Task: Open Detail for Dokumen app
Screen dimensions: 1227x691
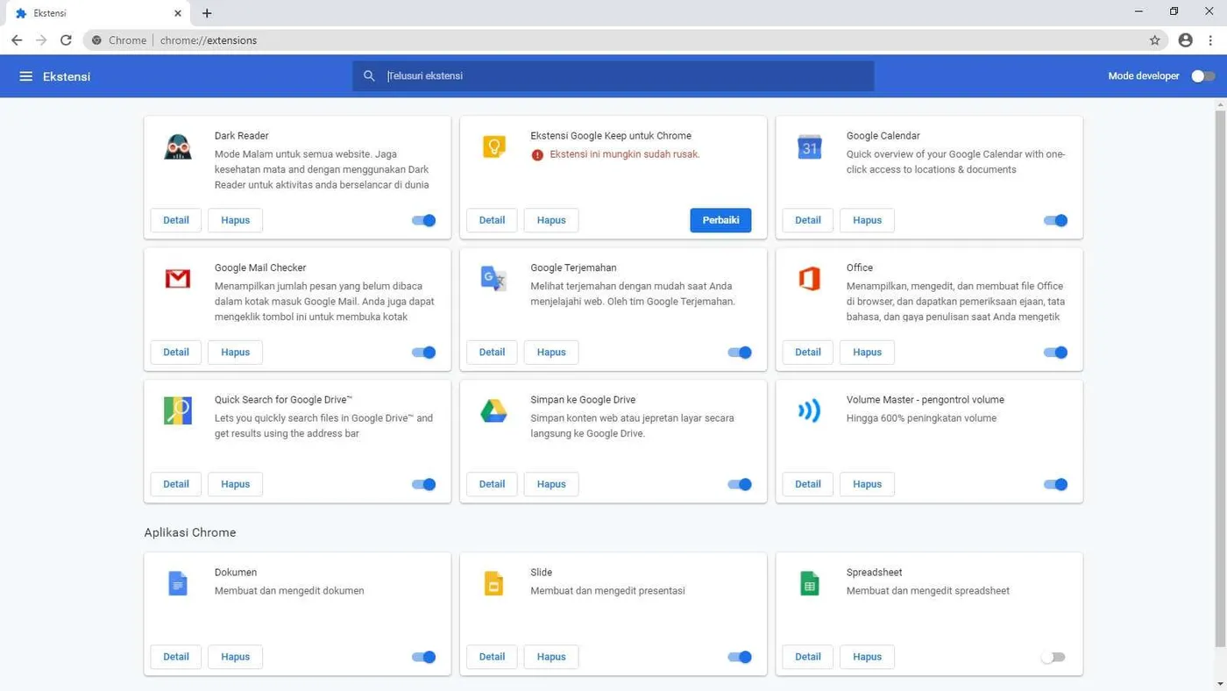Action: coord(176,657)
